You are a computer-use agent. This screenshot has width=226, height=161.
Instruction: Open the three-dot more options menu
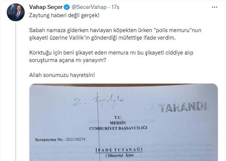click(x=214, y=7)
